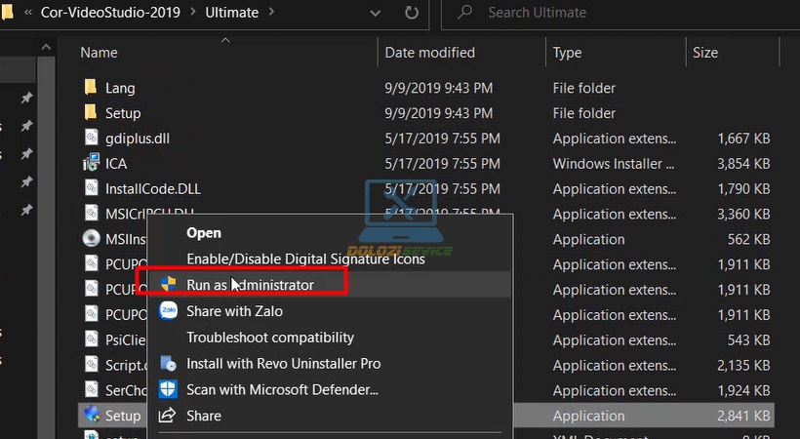Click the 3,360 KB size cell
Image resolution: width=800 pixels, height=439 pixels.
743,214
